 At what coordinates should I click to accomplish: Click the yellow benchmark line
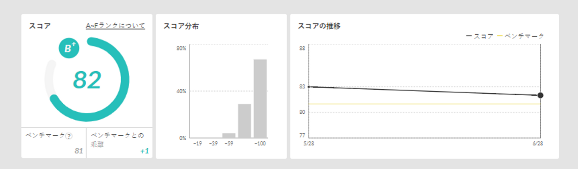coord(421,104)
